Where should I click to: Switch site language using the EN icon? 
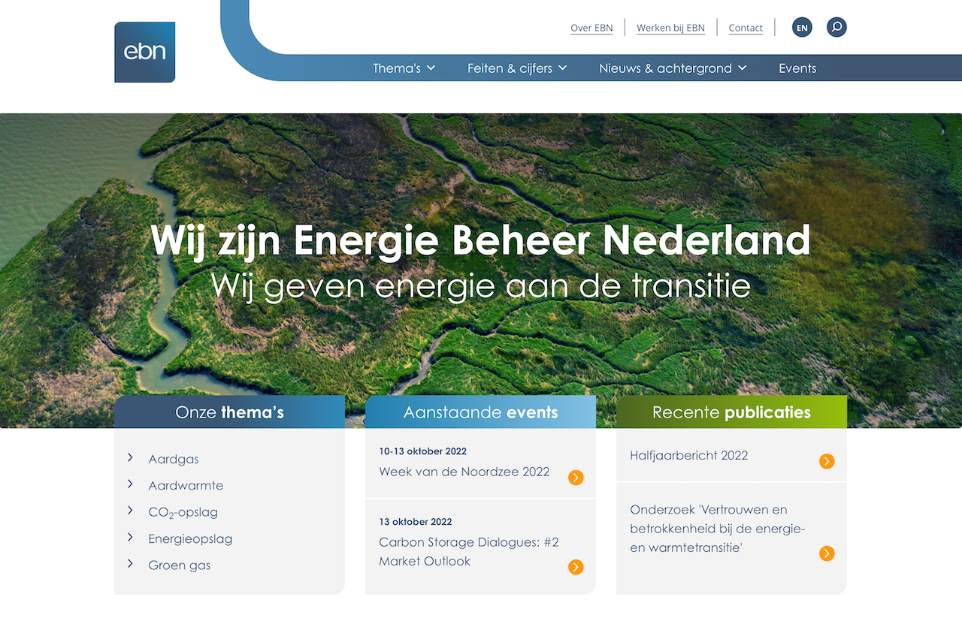point(802,27)
